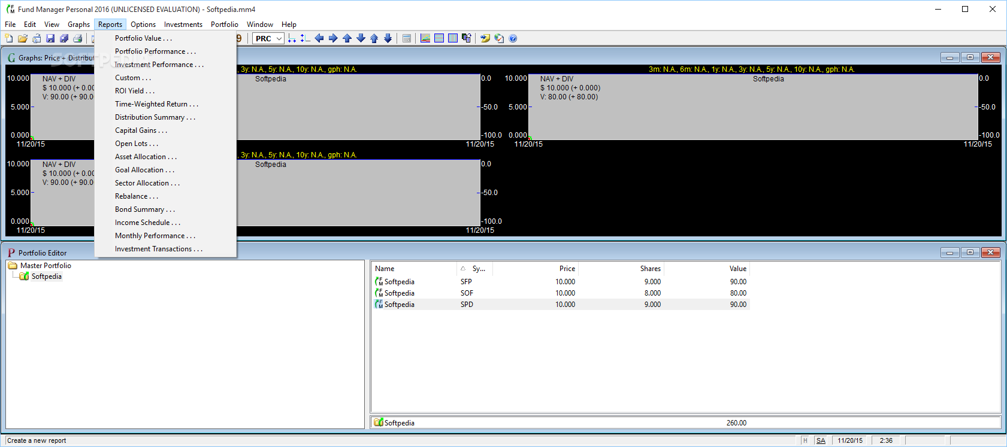Viewport: 1007px width, 447px height.
Task: Choose Asset Allocation report
Action: click(x=165, y=157)
